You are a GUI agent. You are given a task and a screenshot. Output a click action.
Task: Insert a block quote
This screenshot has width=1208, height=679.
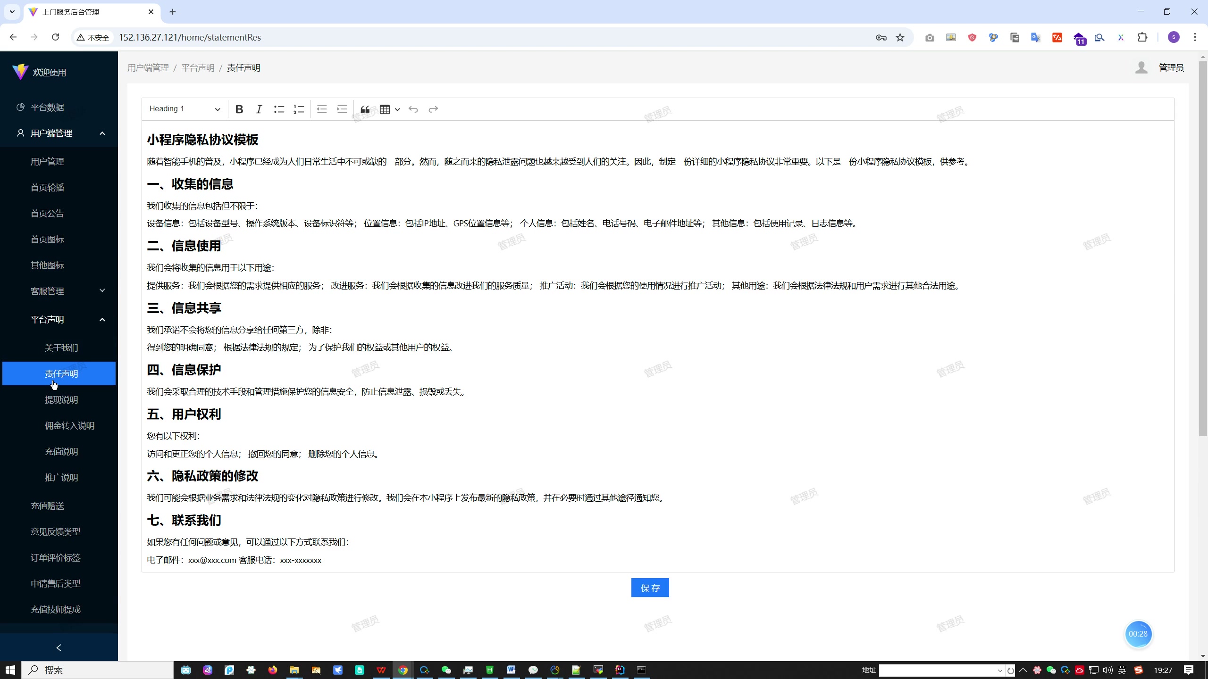point(365,109)
